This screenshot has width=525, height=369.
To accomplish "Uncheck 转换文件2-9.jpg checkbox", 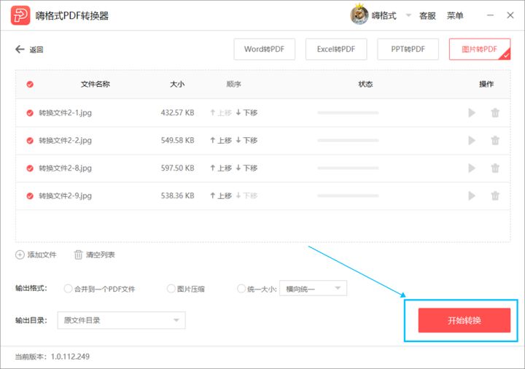I will click(x=30, y=195).
